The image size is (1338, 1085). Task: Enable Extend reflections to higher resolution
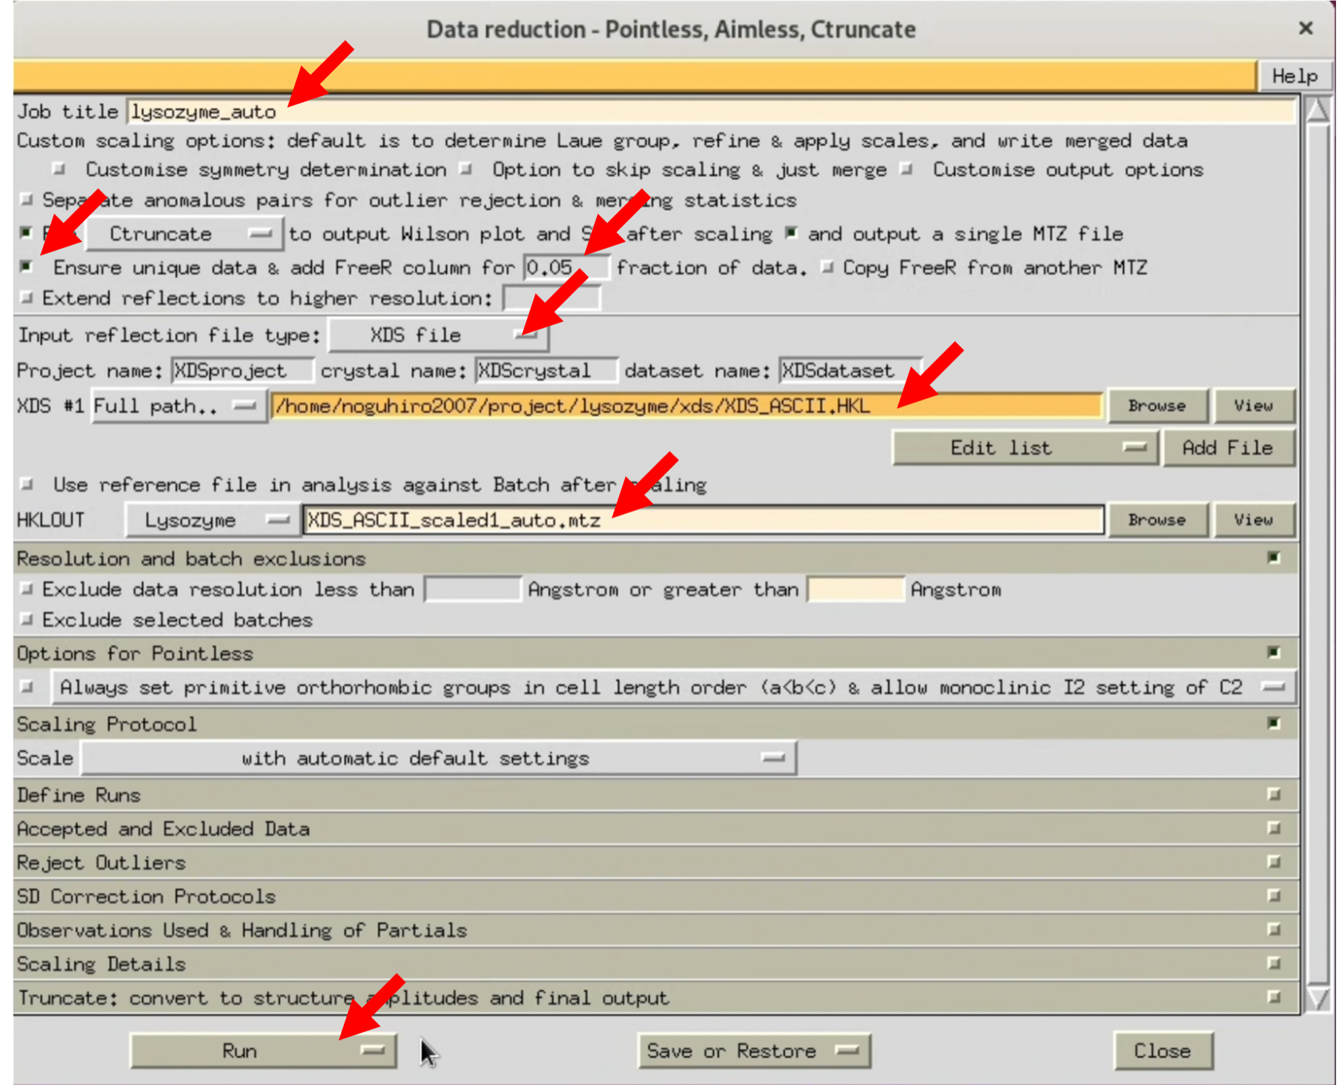click(27, 297)
